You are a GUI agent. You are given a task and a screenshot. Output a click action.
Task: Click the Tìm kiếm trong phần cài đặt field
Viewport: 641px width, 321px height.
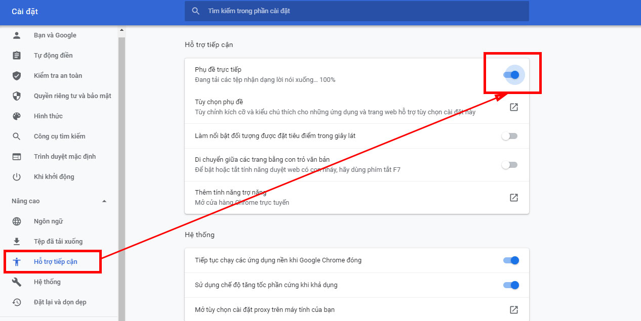point(356,11)
